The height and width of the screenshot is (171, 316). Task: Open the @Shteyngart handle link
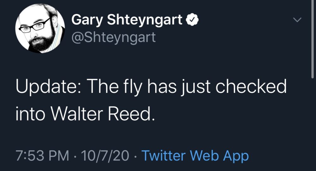click(x=113, y=38)
